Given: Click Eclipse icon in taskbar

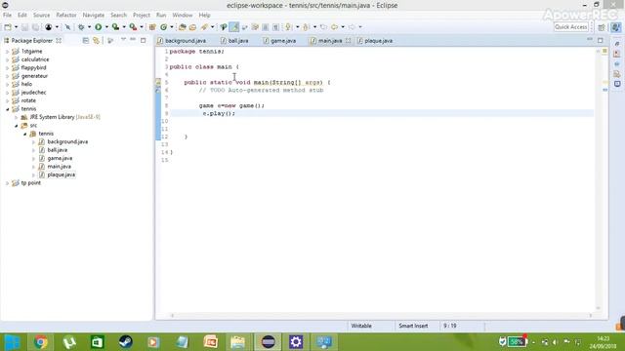Looking at the screenshot, I should pyautogui.click(x=268, y=342).
